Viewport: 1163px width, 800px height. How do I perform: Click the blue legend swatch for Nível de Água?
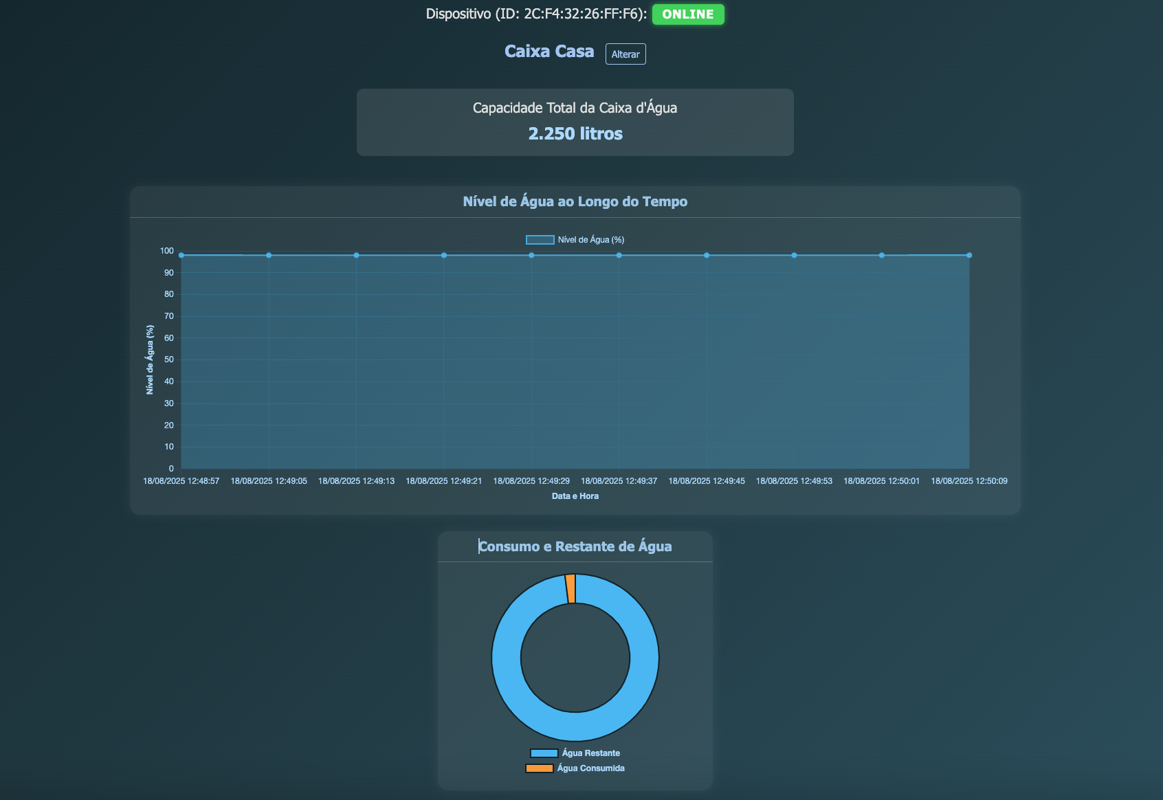click(x=539, y=238)
